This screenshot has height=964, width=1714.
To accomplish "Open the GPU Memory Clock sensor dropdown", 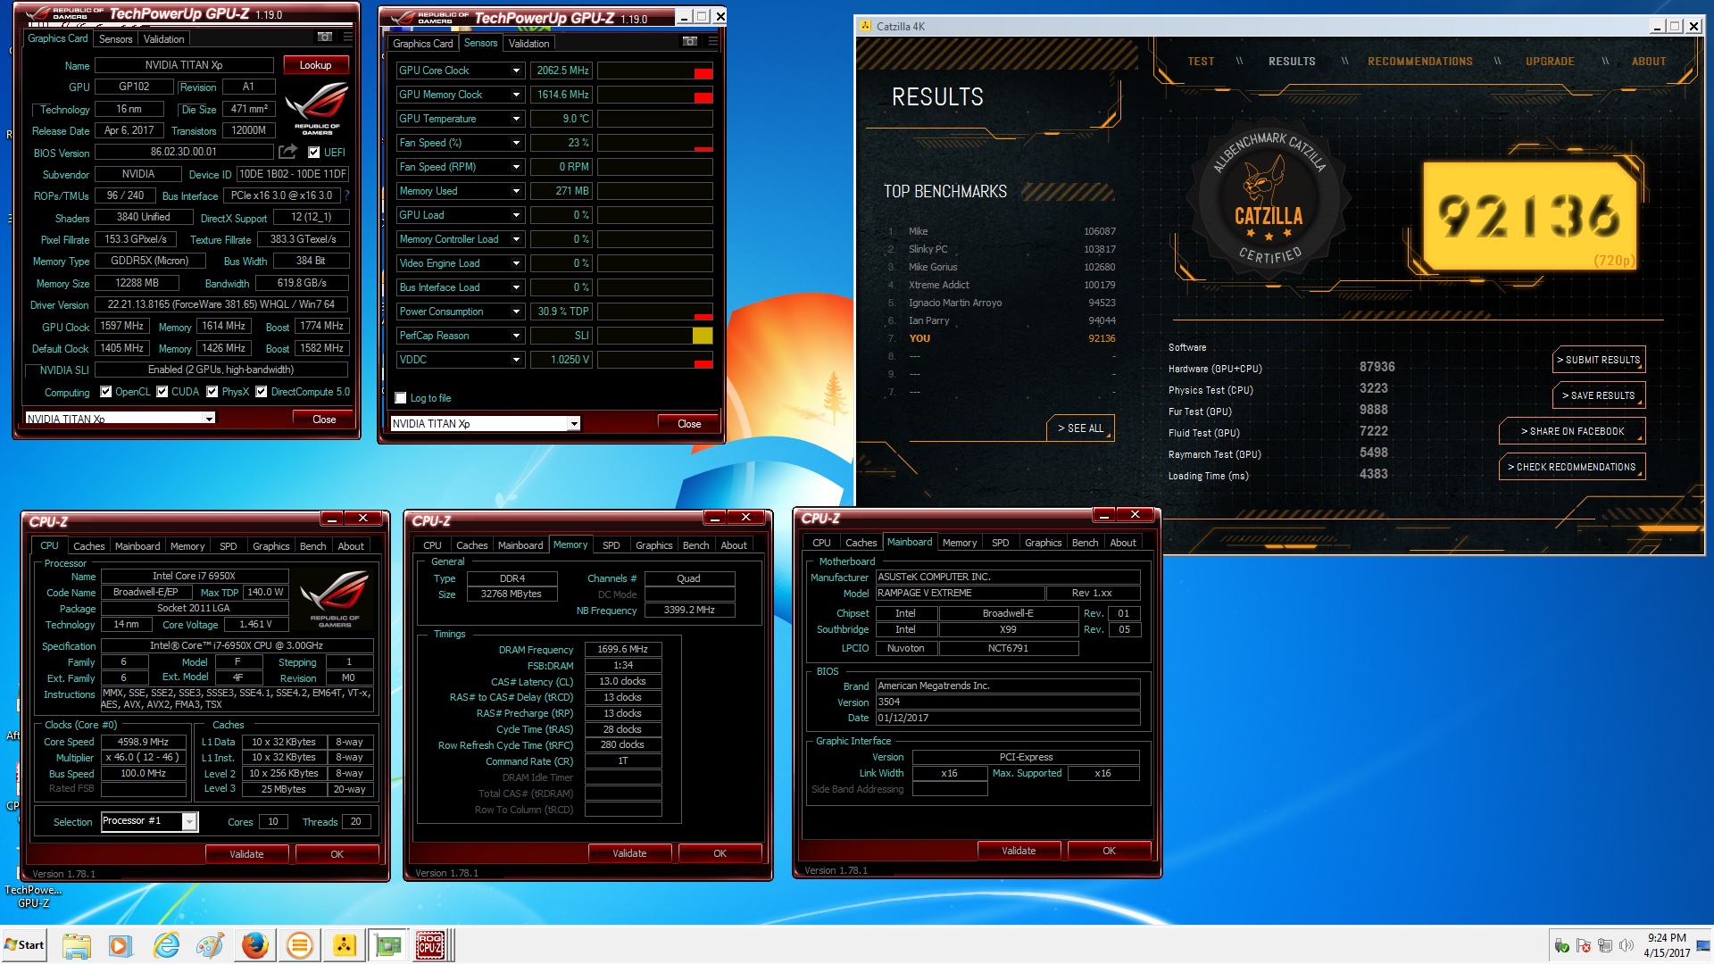I will point(516,95).
